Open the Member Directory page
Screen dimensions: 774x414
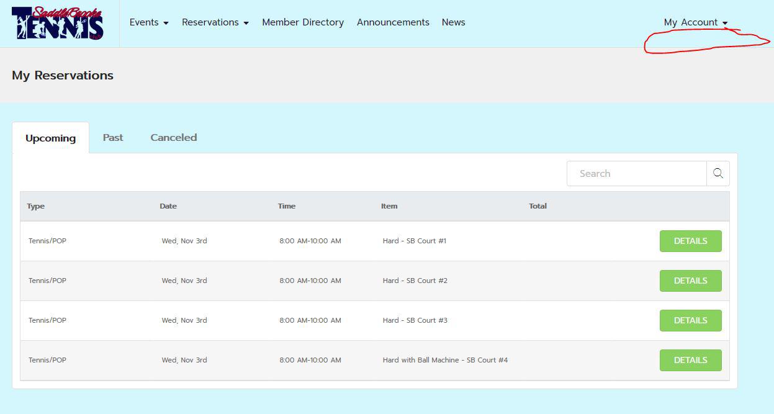[x=303, y=22]
